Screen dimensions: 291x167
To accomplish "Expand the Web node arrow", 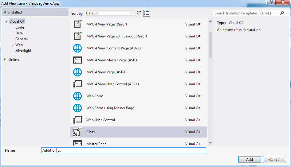I will [x=12, y=45].
